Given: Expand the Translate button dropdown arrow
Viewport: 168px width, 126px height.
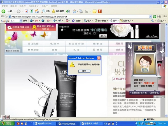Looking at the screenshot, I should 118,21.
